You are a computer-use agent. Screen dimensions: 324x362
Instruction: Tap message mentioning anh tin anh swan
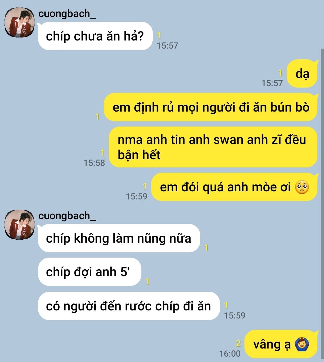[213, 147]
